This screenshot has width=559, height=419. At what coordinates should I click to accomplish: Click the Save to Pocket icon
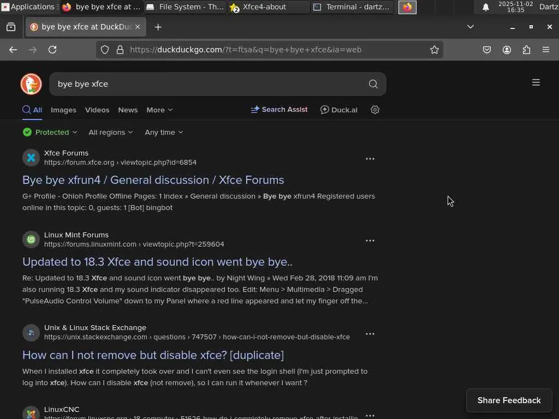tap(487, 50)
